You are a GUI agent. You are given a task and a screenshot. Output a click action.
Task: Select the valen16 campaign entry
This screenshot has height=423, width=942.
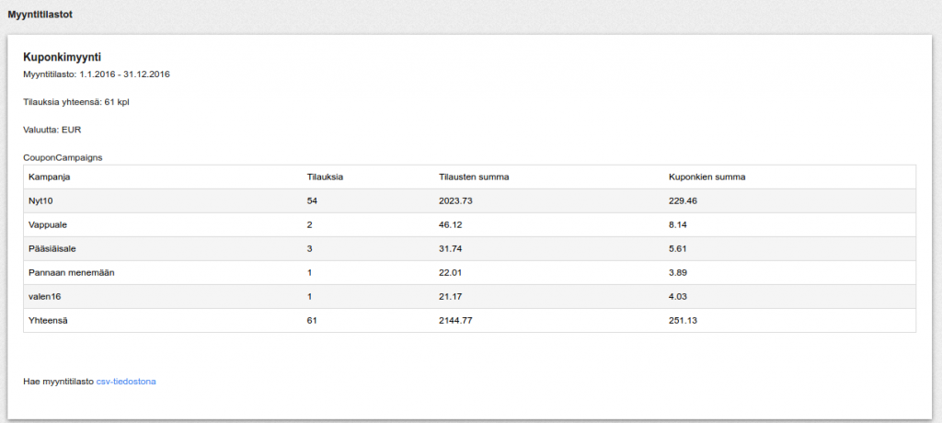click(44, 297)
